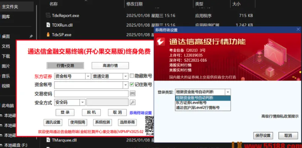Run 系统检测
The height and width of the screenshot is (148, 302).
point(102,122)
